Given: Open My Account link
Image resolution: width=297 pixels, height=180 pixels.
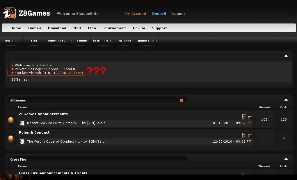Looking at the screenshot, I should pos(136,14).
